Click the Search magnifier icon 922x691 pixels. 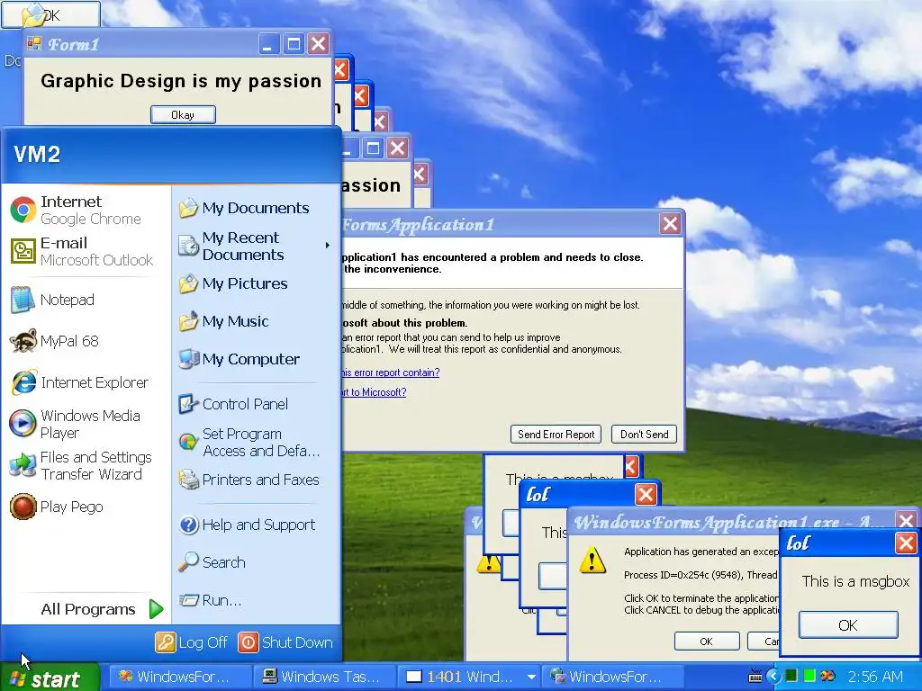188,562
